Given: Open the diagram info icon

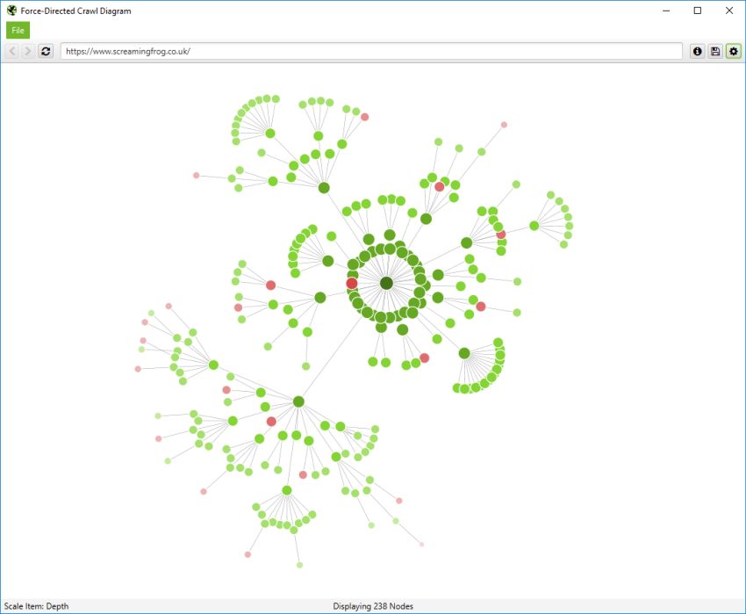Looking at the screenshot, I should point(698,52).
